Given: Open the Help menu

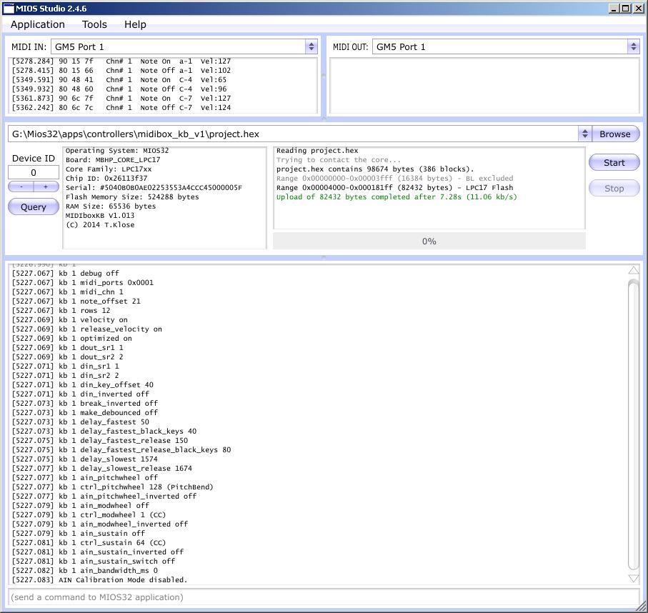Looking at the screenshot, I should coord(135,24).
